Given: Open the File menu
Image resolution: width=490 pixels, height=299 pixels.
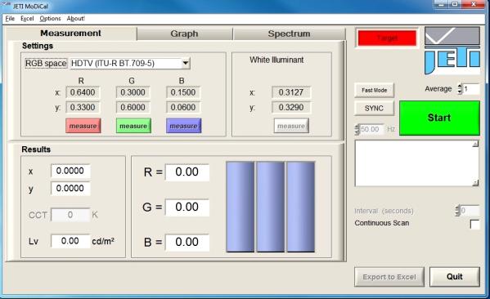Looking at the screenshot, I should [x=10, y=19].
